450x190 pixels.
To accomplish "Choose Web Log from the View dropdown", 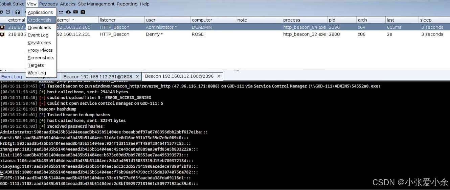I will 41,73.
